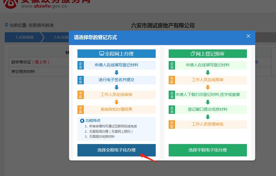Close the registration method dialog
Image resolution: width=276 pixels, height=176 pixels.
coord(248,36)
